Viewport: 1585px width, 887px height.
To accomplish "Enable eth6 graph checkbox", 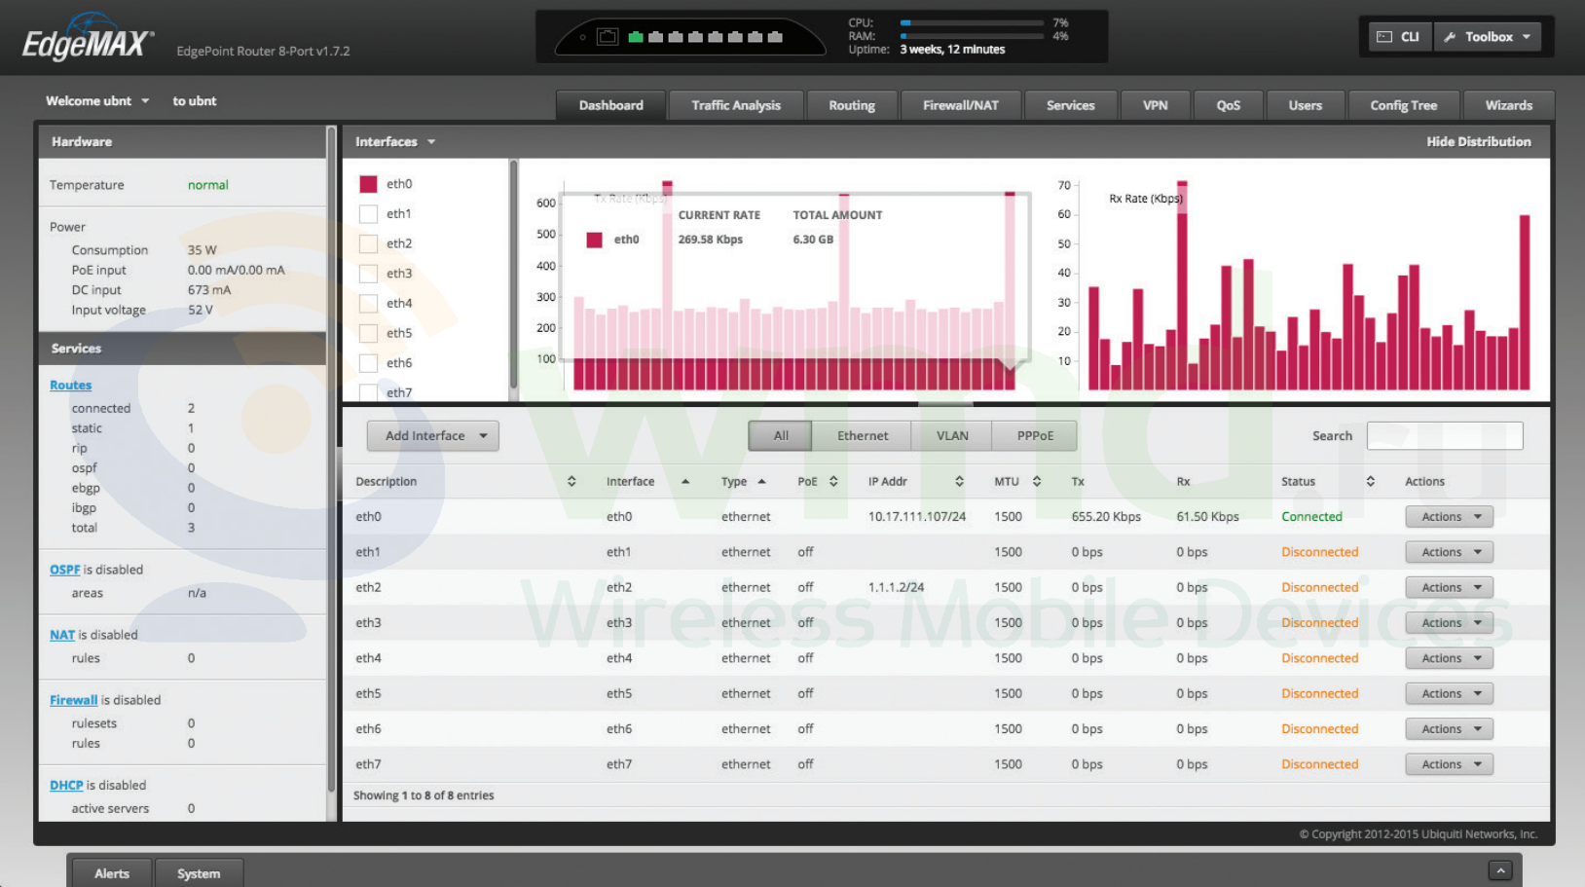I will point(368,363).
